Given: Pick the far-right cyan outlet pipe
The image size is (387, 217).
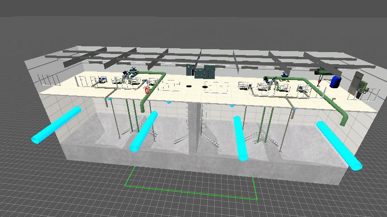Looking at the screenshot, I should pyautogui.click(x=339, y=145).
